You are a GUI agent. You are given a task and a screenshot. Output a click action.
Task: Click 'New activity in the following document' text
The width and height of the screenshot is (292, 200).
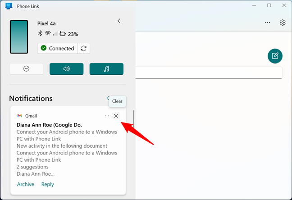(62, 146)
